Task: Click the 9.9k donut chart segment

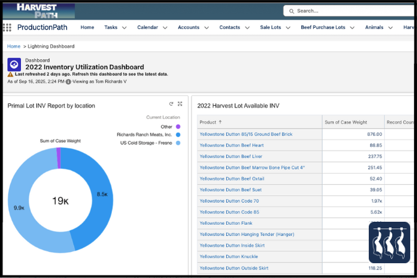Action: [x=19, y=208]
